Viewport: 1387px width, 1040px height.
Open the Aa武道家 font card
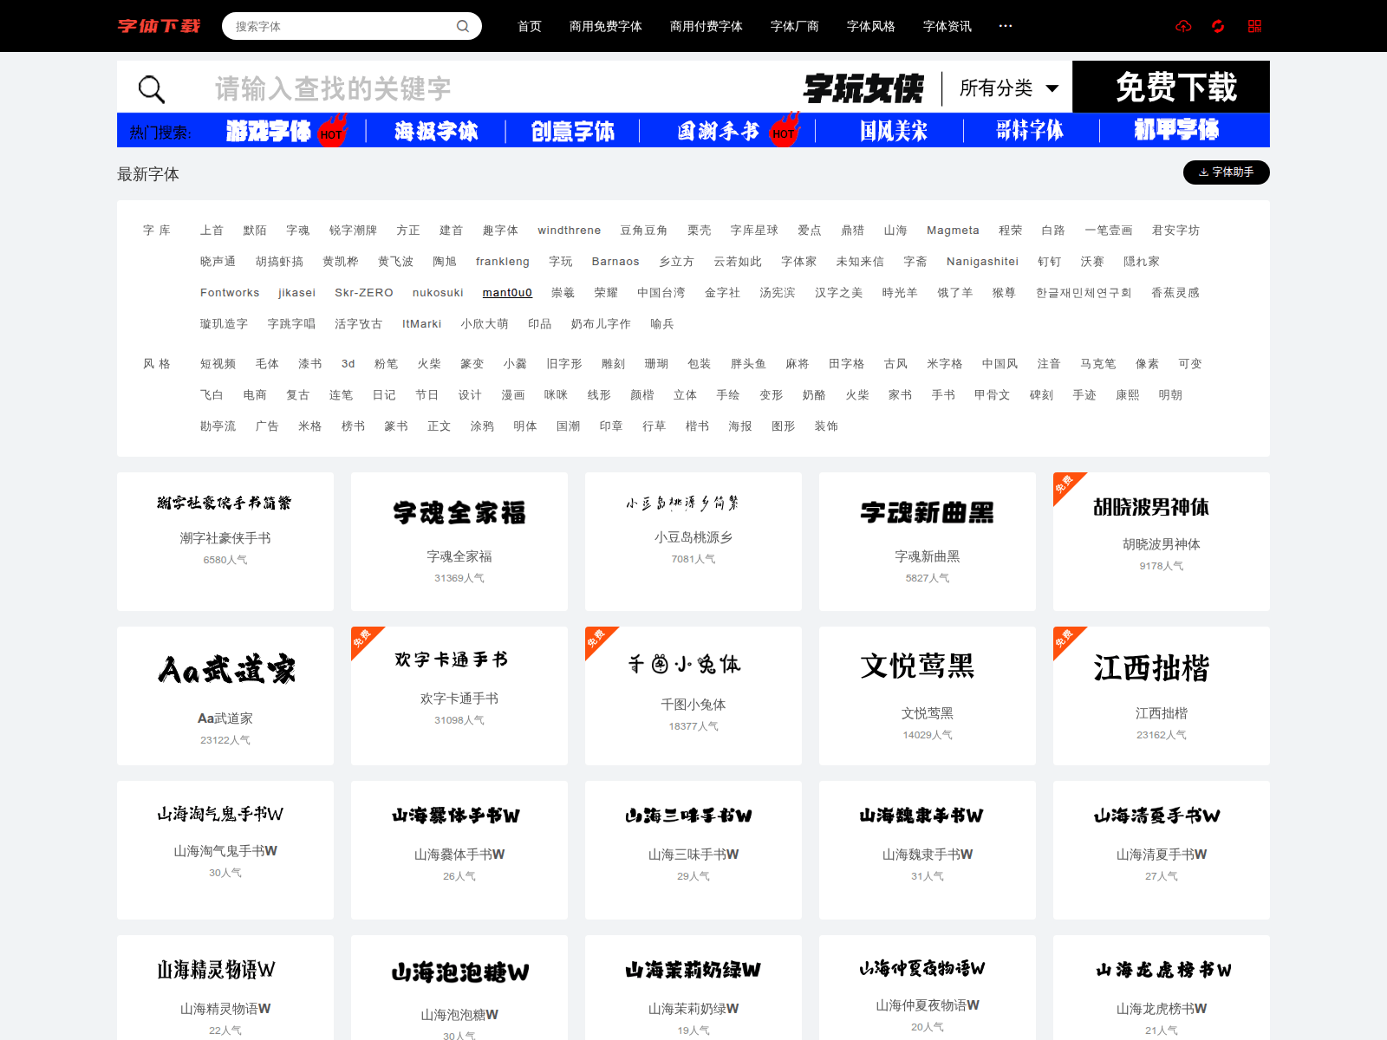pos(225,695)
